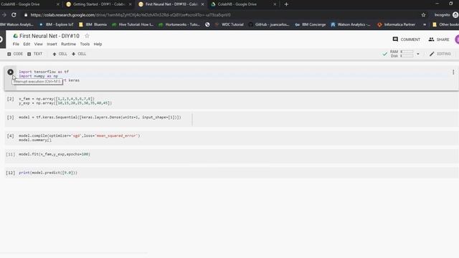Open the first cell's three-dot options menu
Viewport: 459px width, 258px height.
453,72
